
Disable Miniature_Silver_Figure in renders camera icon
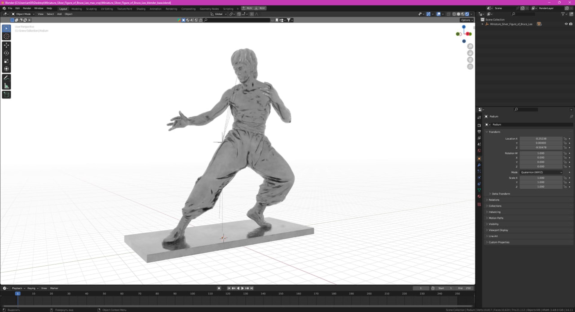tap(571, 24)
